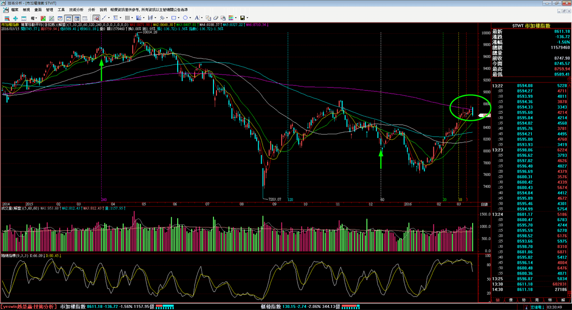
Task: Expand the trend line tool dropdown arrow
Action: click(109, 18)
